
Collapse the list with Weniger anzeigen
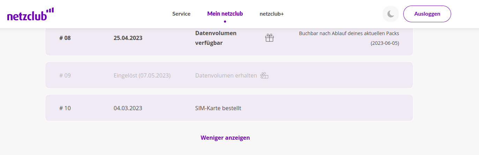pos(225,138)
